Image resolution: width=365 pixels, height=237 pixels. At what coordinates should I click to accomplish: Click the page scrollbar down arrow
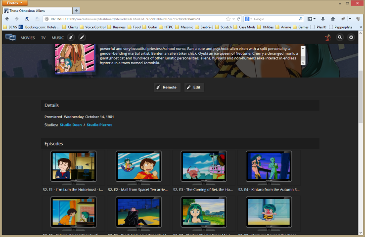coord(361,233)
